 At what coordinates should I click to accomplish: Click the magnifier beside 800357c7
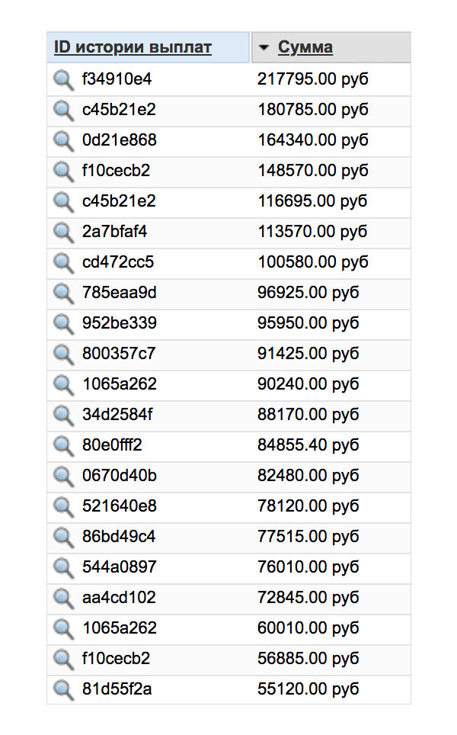click(62, 354)
